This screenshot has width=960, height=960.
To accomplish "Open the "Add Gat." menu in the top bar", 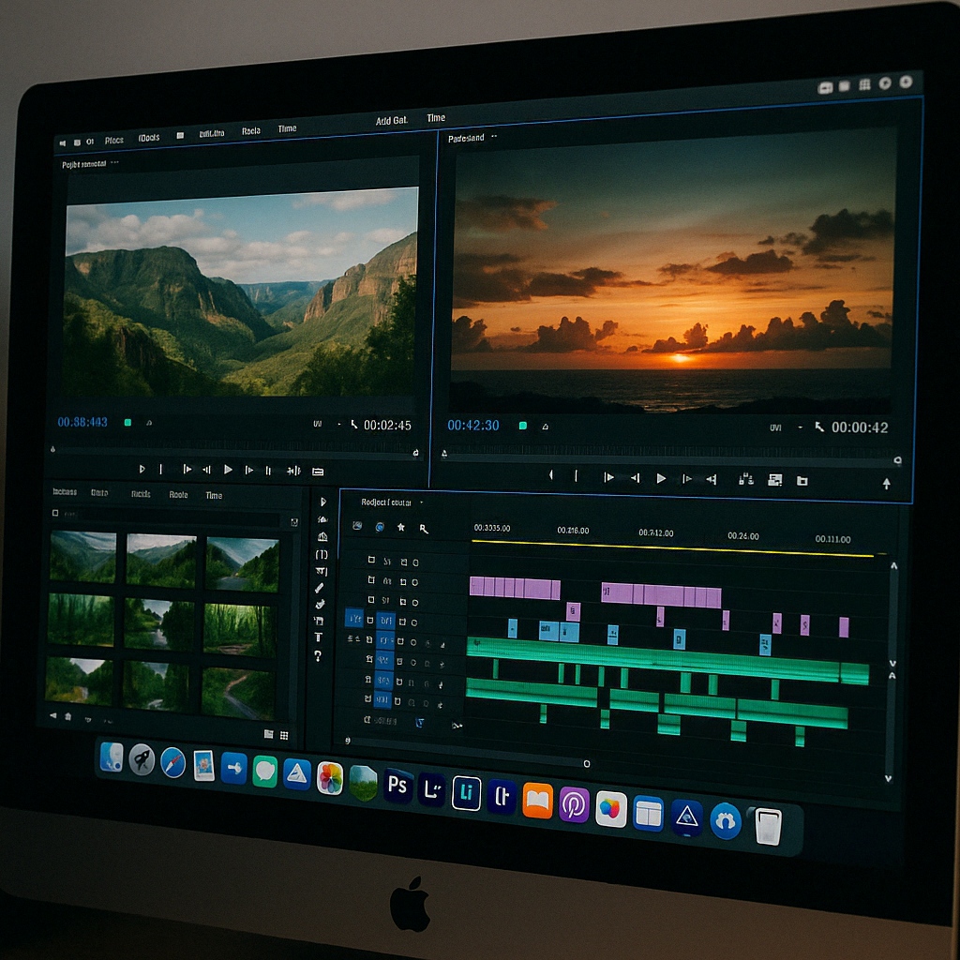I will (x=391, y=120).
